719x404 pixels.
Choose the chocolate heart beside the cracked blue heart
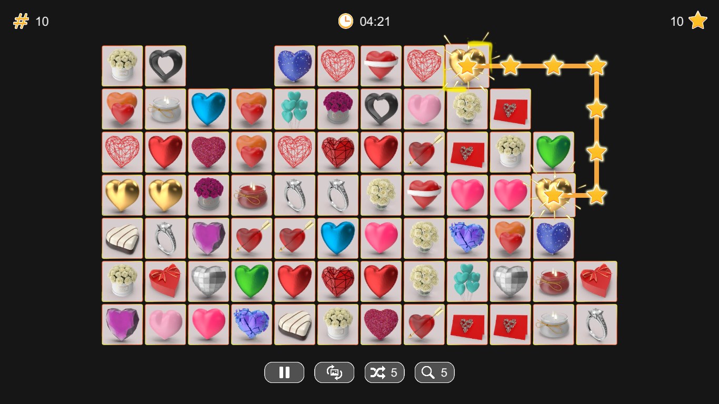click(295, 325)
